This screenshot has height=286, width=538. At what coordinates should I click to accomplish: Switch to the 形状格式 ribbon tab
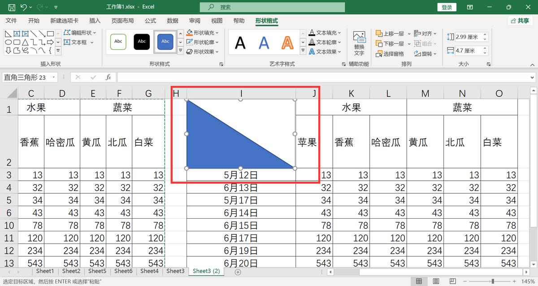[267, 20]
